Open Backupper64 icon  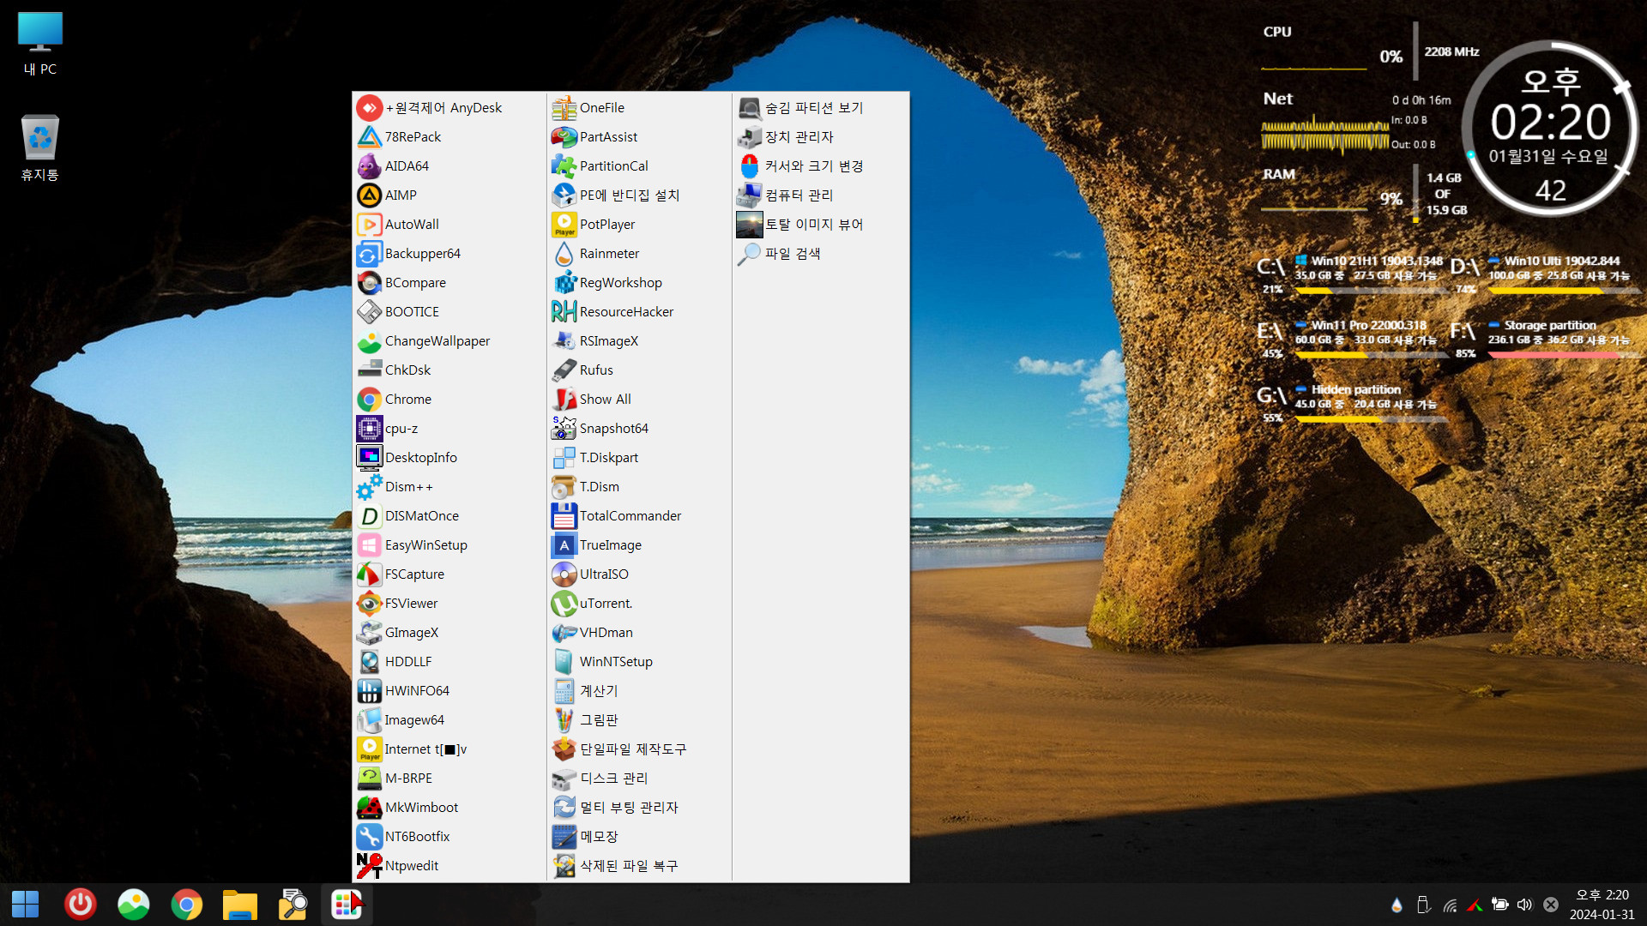369,254
